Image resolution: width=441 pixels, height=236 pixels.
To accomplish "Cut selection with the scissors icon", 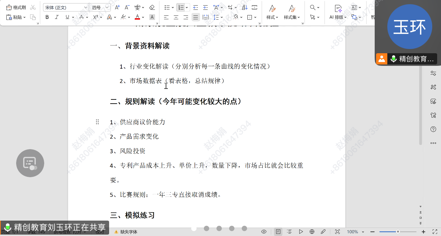I will click(x=33, y=7).
